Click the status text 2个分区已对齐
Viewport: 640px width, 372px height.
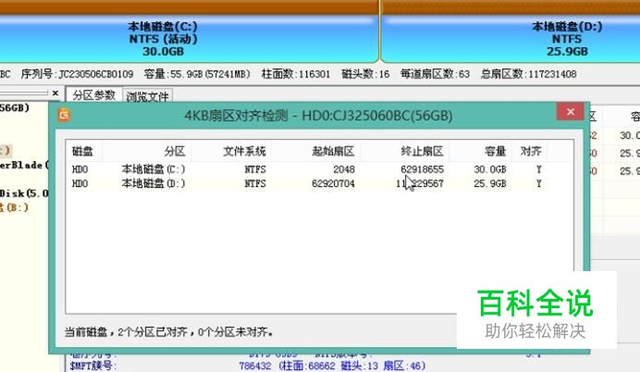pos(153,332)
